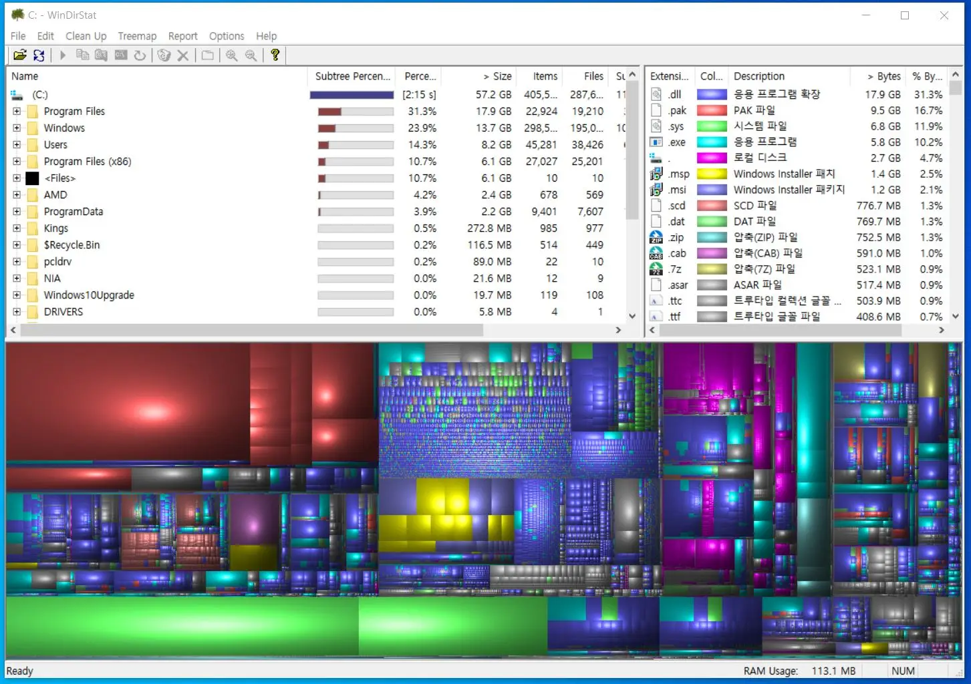Click the large red block in treemap
This screenshot has height=684, width=971.
click(x=128, y=403)
